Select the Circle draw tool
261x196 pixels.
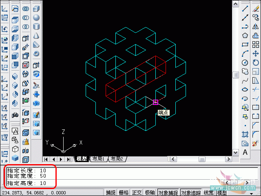coord(245,62)
